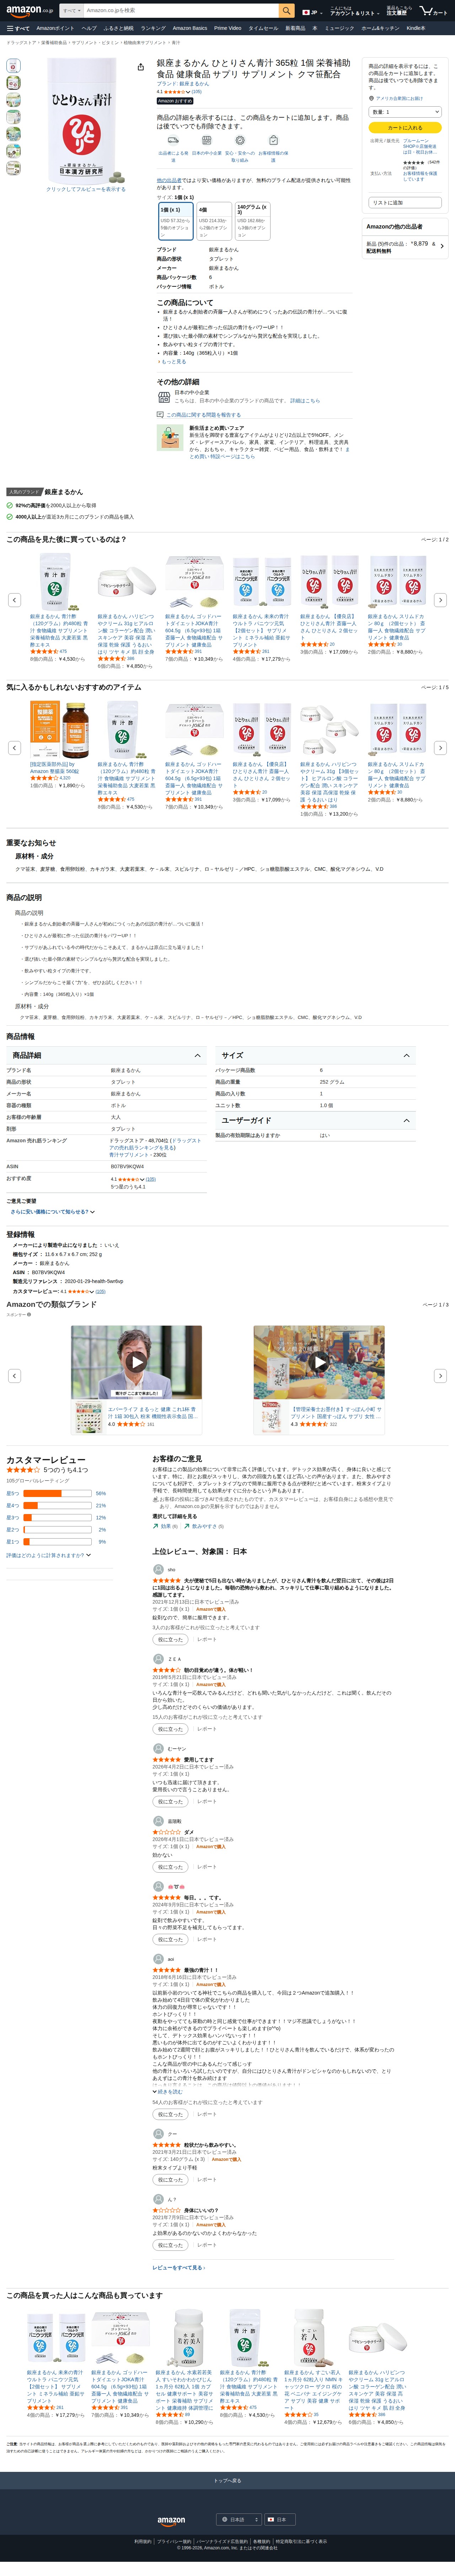The width and height of the screenshot is (455, 2576).
Task: Open the quantity 数量 dropdown
Action: point(405,112)
